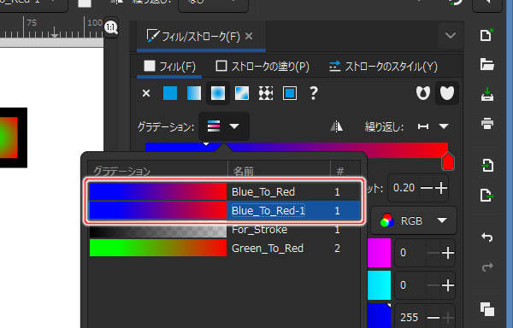Open the RGB color mode dropdown
The height and width of the screenshot is (328, 513).
(414, 221)
